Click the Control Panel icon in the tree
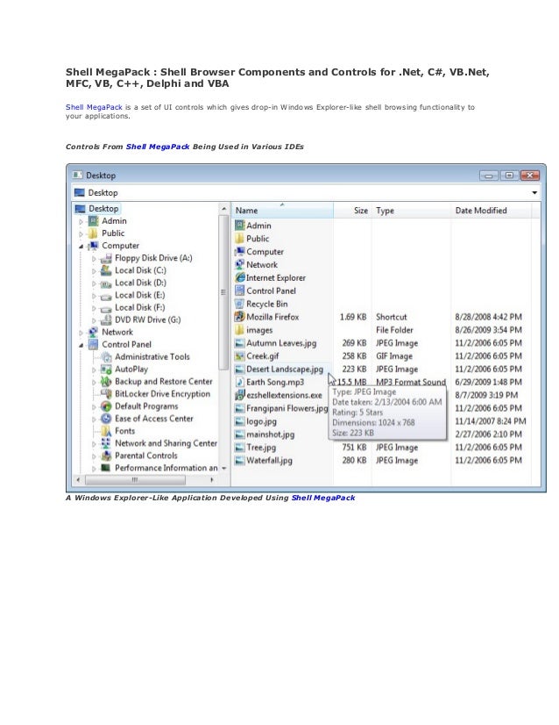This screenshot has width=559, height=725. pos(93,344)
